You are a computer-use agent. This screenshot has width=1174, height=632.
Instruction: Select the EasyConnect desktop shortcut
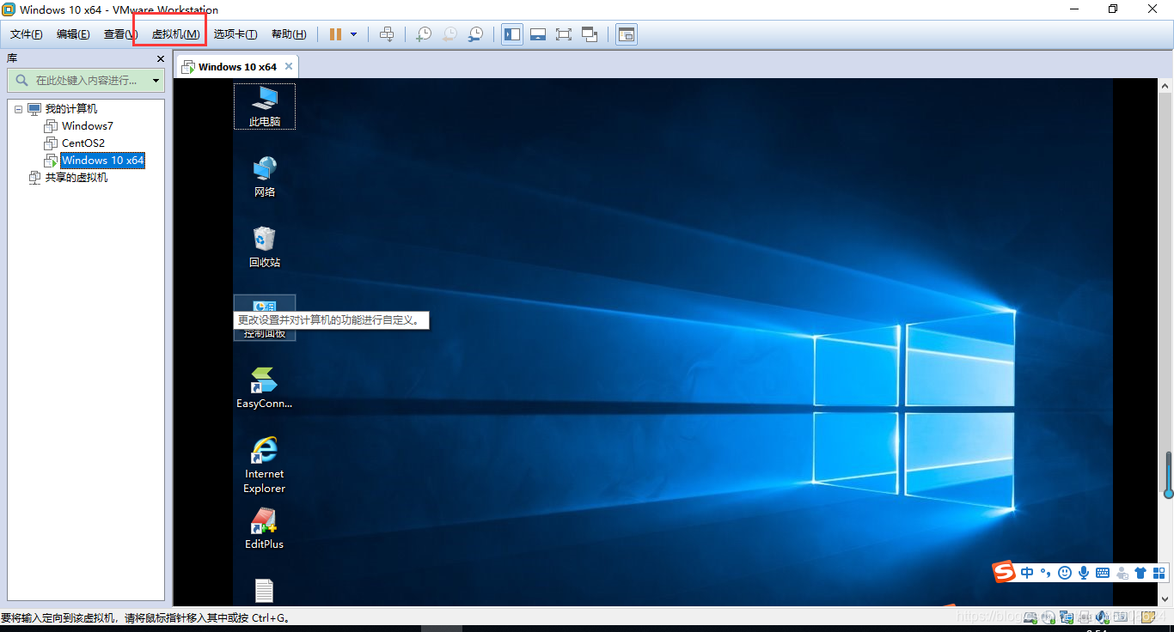pyautogui.click(x=265, y=388)
